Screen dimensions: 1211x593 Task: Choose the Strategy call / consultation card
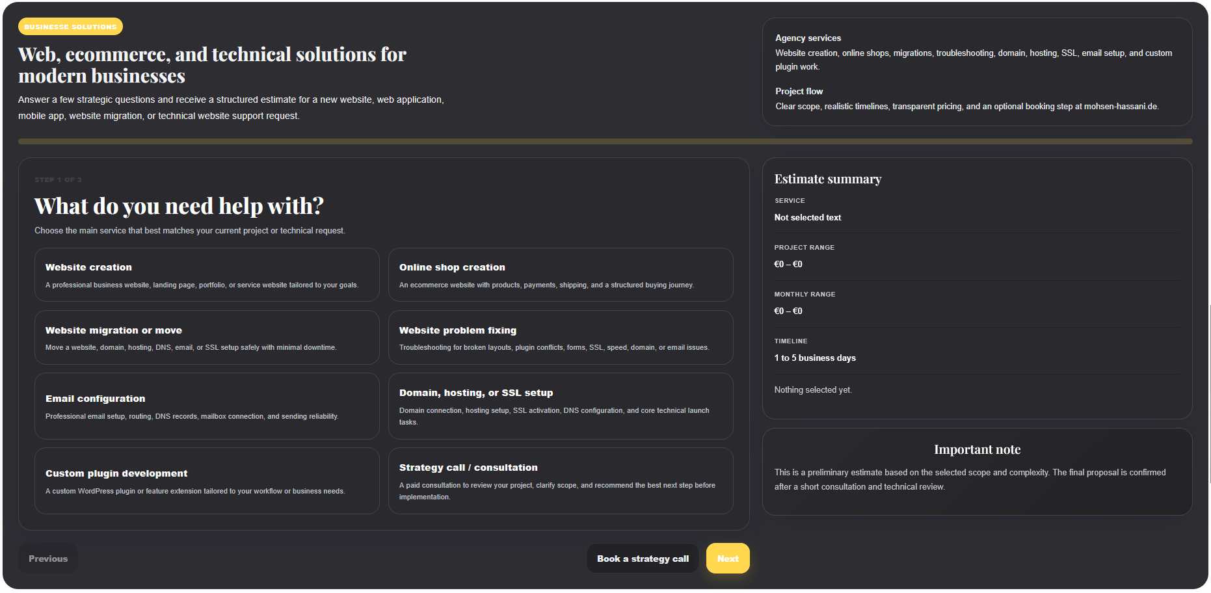pos(561,481)
